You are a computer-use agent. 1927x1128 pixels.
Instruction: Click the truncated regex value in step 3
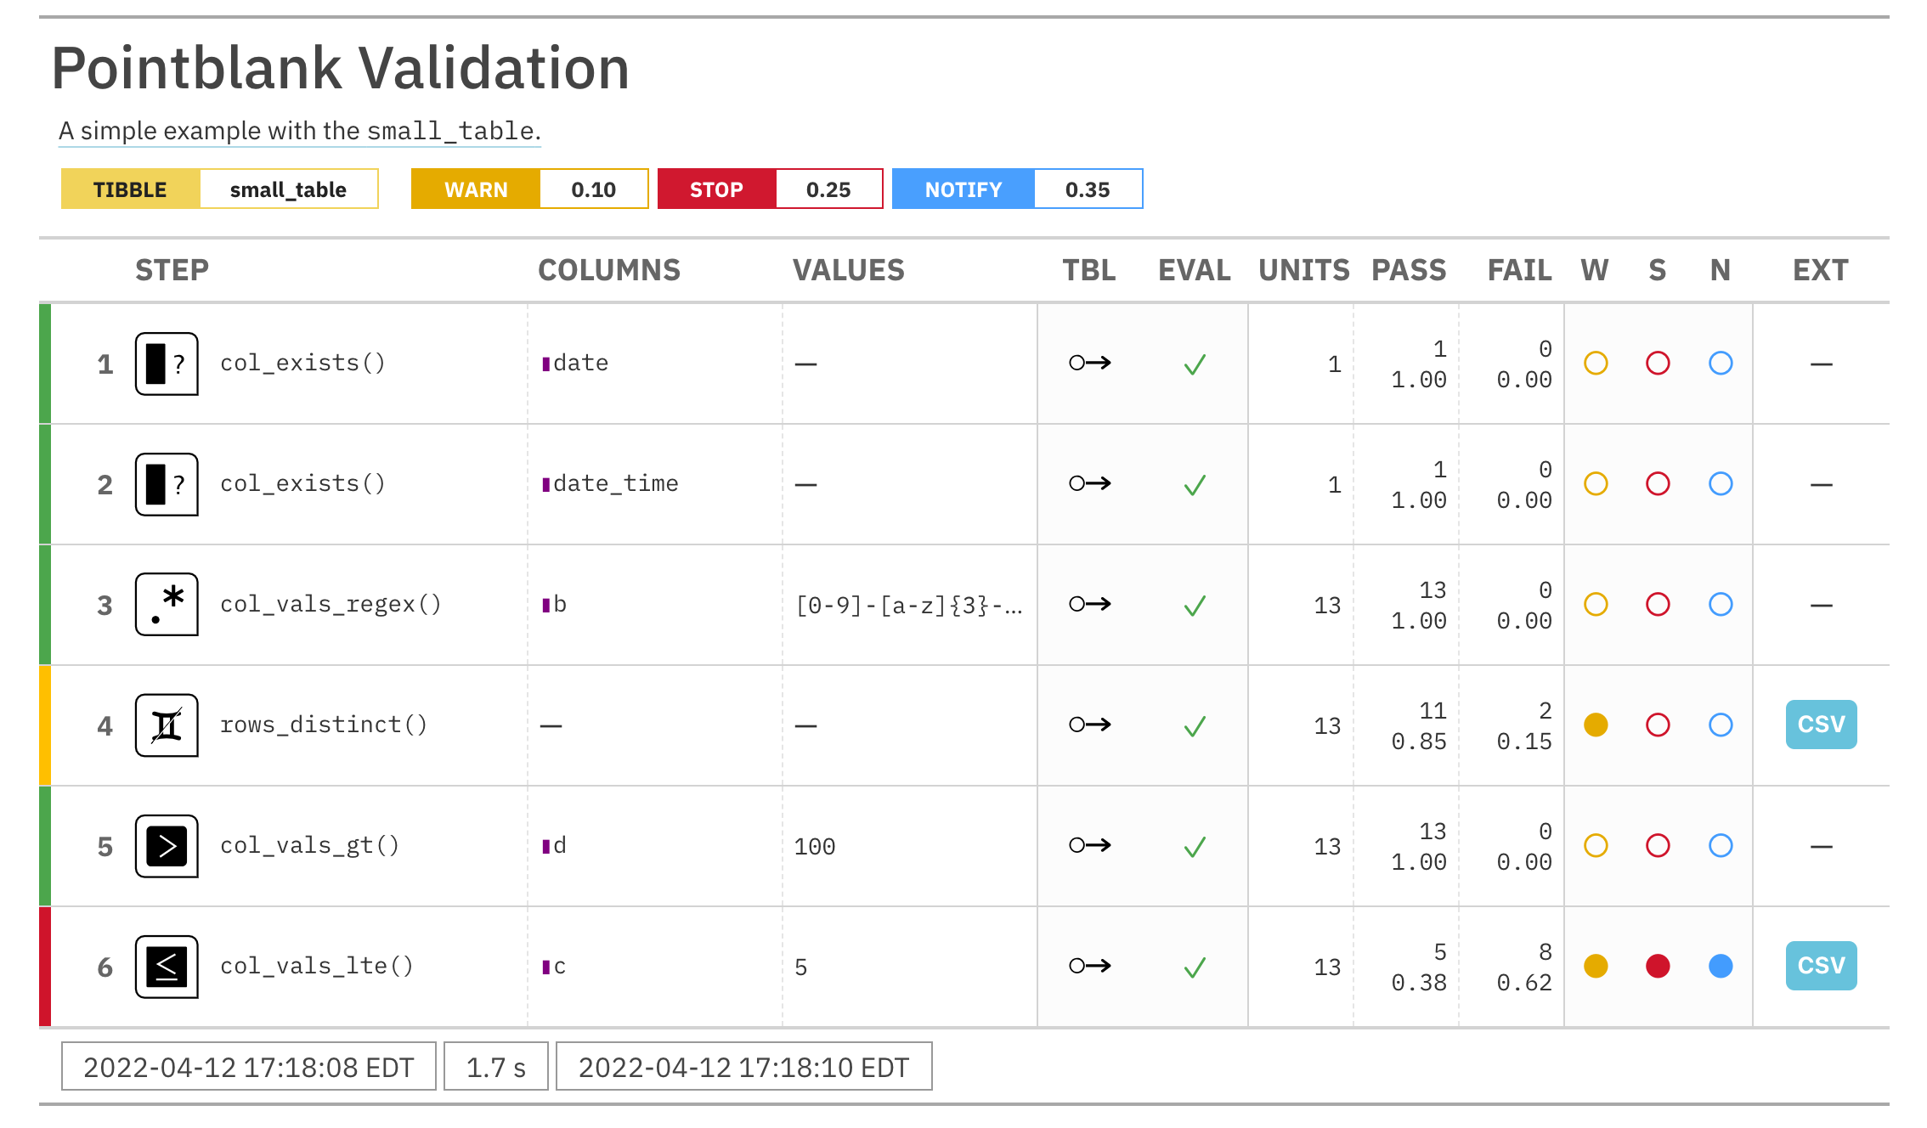click(908, 606)
